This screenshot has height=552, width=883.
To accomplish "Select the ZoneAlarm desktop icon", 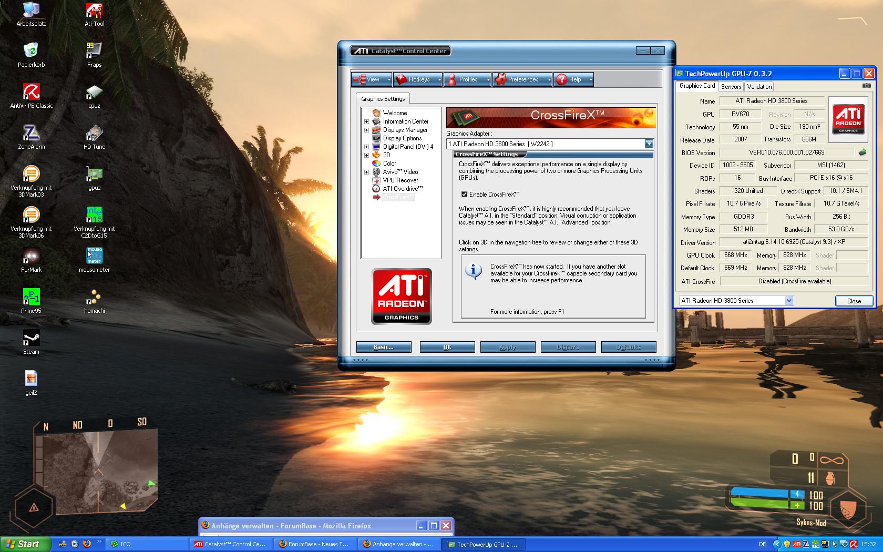I will click(32, 137).
